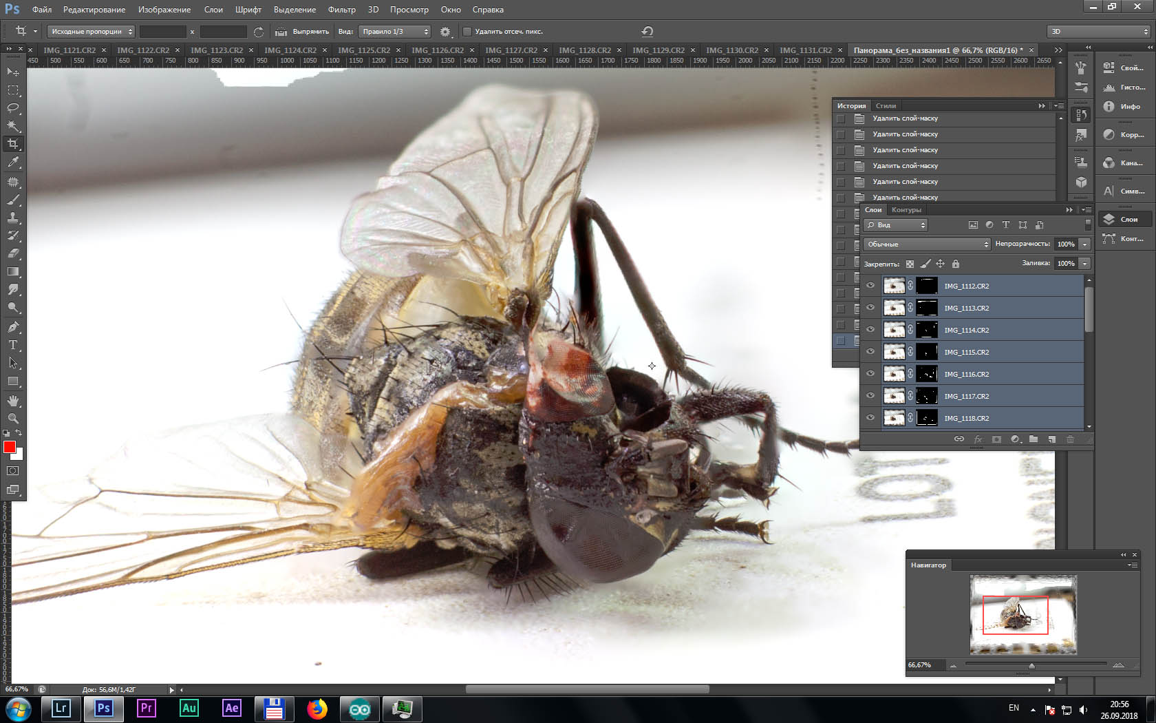Create a new layer group
This screenshot has height=723, width=1156.
(1034, 439)
